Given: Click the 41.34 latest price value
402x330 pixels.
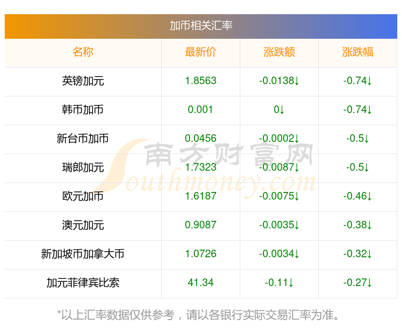Looking at the screenshot, I should click(201, 283).
